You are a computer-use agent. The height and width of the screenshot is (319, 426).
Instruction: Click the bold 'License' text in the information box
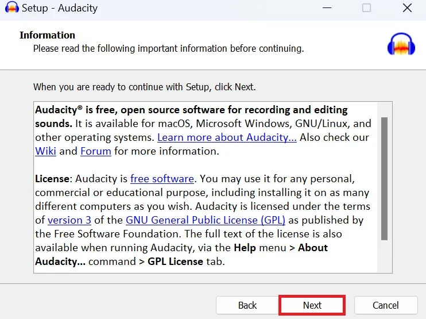tap(52, 179)
